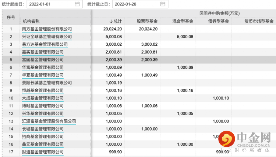Click the end date field 2022-01-26
Screen dimensions: 276x157
(140, 4)
